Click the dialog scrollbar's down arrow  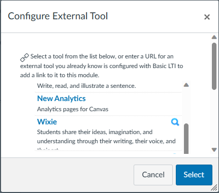(x=214, y=150)
